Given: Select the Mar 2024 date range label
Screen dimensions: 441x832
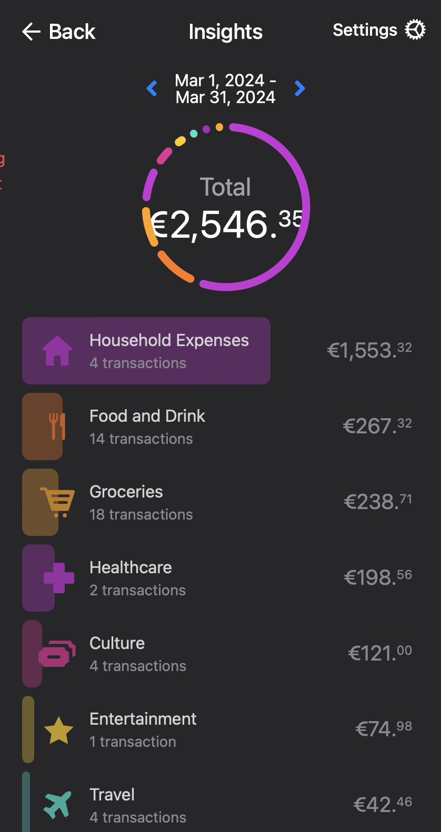Looking at the screenshot, I should pyautogui.click(x=226, y=88).
